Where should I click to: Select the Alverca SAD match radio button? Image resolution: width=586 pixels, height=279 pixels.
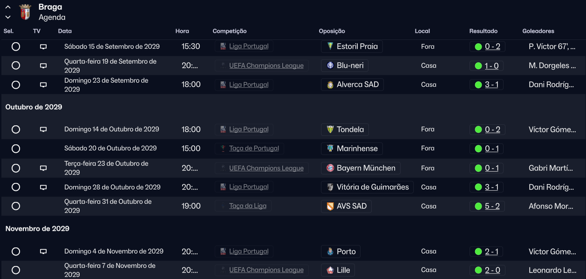click(x=16, y=85)
